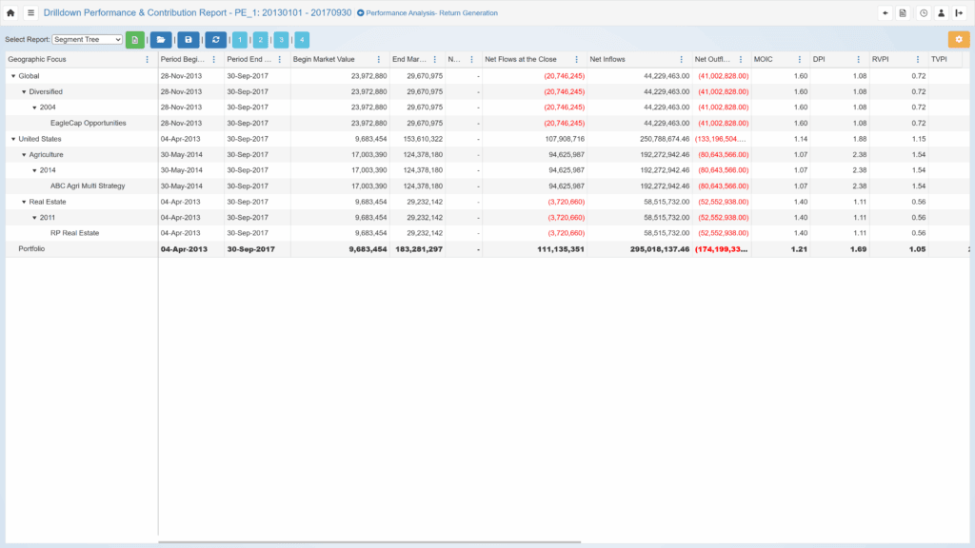Click the refresh report icon
This screenshot has width=975, height=548.
click(x=217, y=40)
